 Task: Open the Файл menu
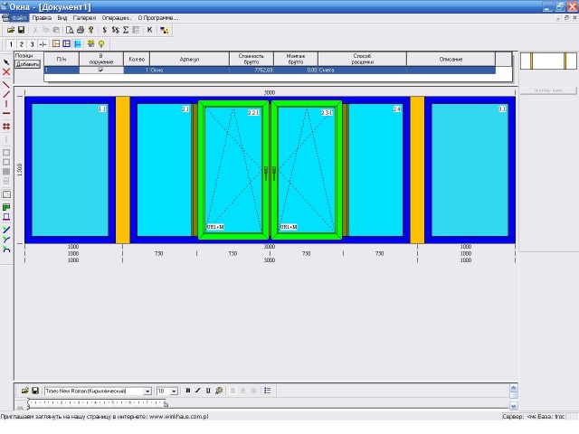pos(19,17)
